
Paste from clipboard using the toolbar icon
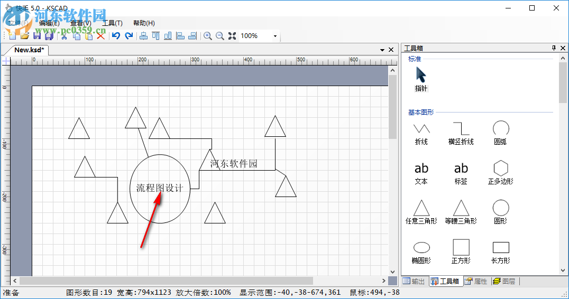click(x=88, y=35)
